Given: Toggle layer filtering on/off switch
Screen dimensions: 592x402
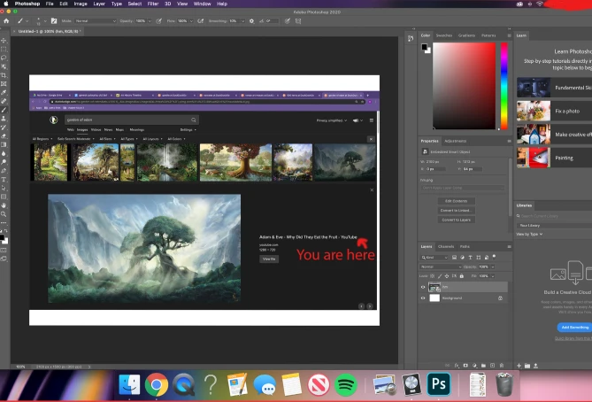Looking at the screenshot, I should click(x=494, y=257).
